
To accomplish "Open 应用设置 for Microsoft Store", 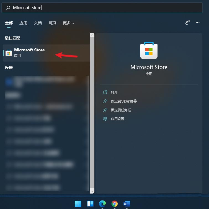I will pos(118,119).
